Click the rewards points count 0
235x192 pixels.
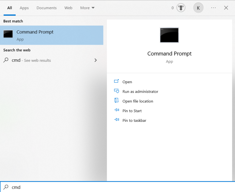click(172, 8)
